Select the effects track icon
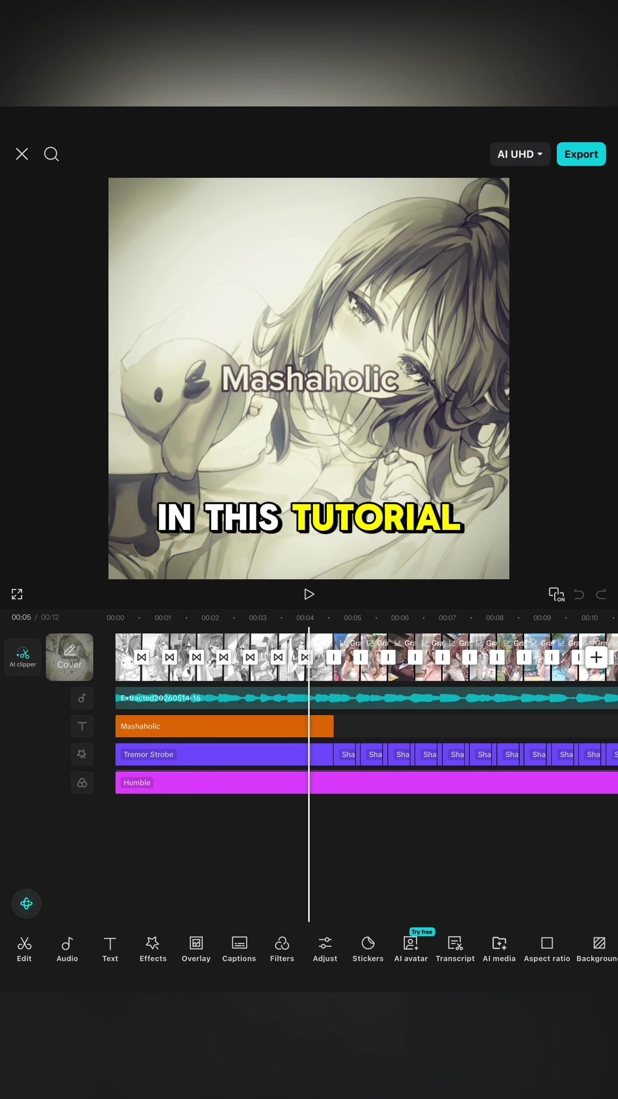The width and height of the screenshot is (618, 1099). [82, 754]
